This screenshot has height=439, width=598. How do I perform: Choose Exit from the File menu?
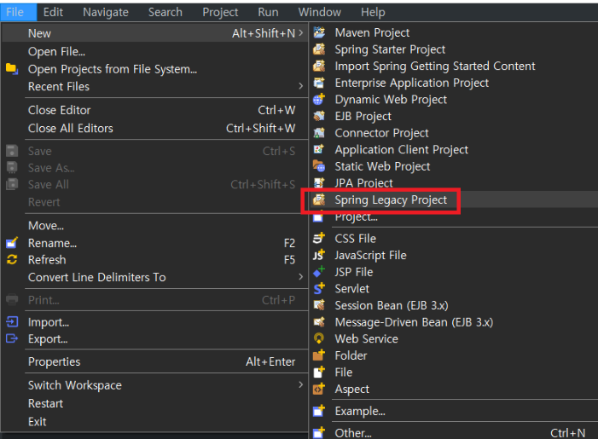[x=154, y=421]
